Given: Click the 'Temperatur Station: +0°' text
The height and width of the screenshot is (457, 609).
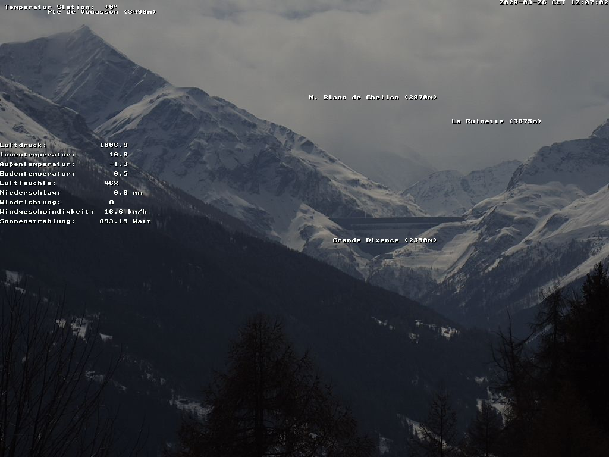Looking at the screenshot, I should pyautogui.click(x=61, y=7).
